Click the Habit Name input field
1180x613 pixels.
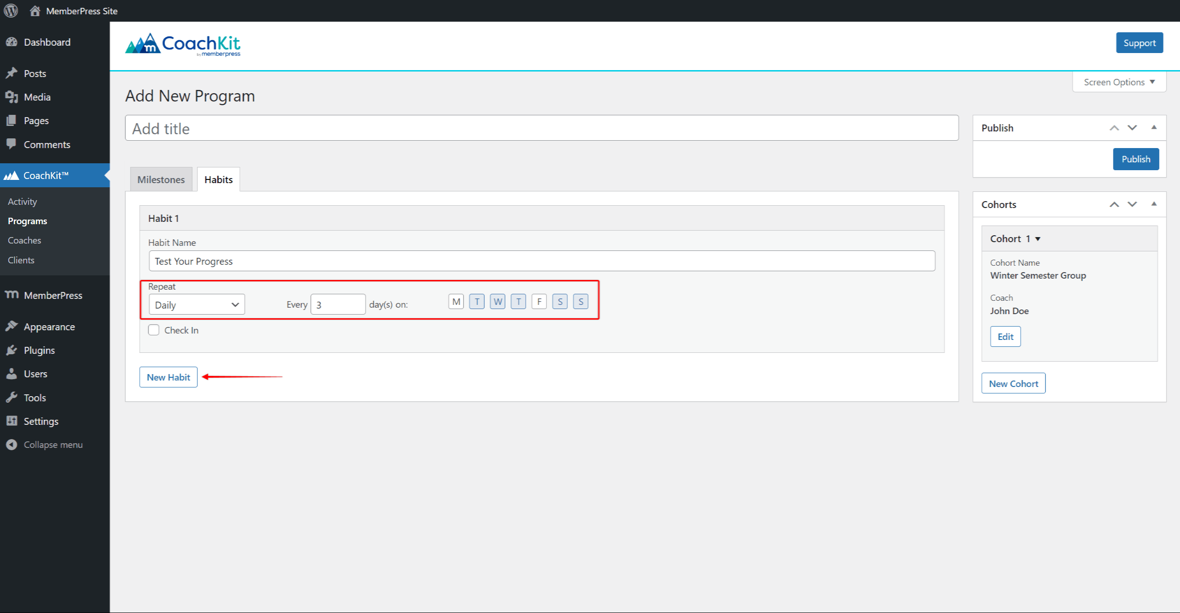pos(541,261)
